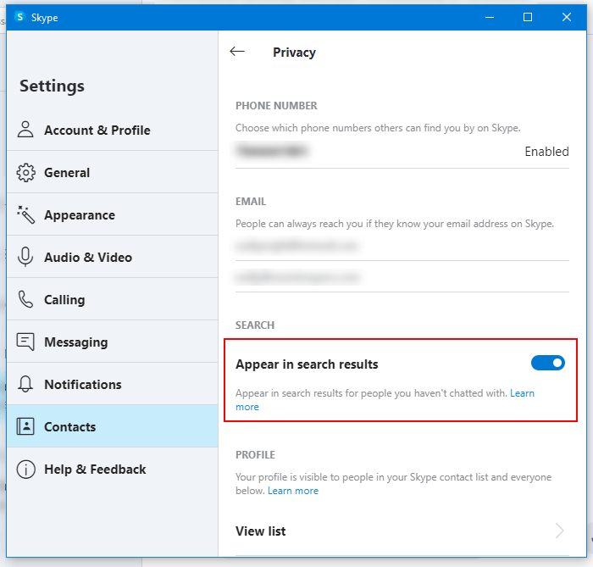Viewport: 593px width, 567px height.
Task: Maximize the Skype window
Action: 528,17
